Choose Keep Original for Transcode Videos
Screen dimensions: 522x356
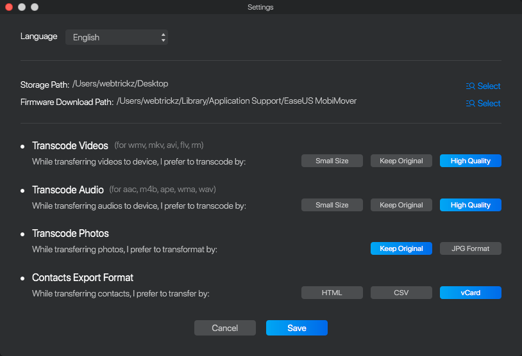coord(401,161)
